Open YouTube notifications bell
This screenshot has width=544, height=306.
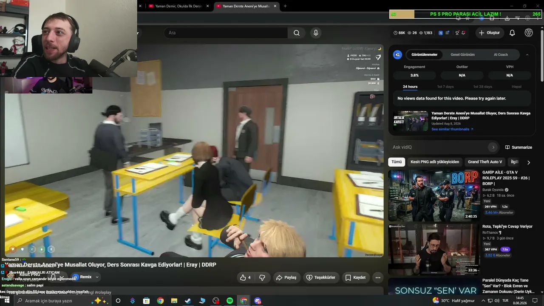[512, 33]
